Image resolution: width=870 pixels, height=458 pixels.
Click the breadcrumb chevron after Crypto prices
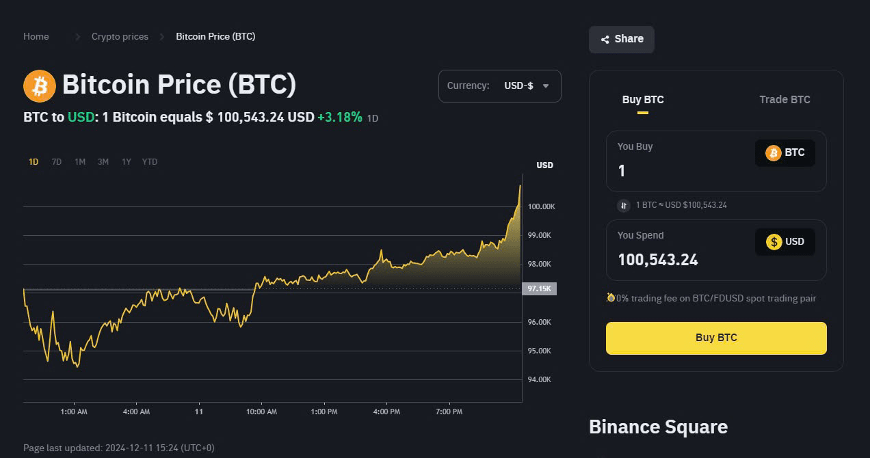pos(162,37)
